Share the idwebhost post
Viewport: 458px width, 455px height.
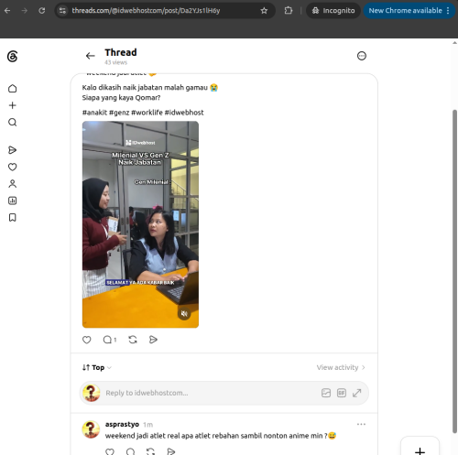[153, 340]
